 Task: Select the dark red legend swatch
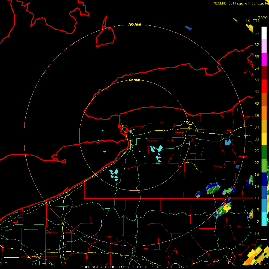[x=264, y=73]
